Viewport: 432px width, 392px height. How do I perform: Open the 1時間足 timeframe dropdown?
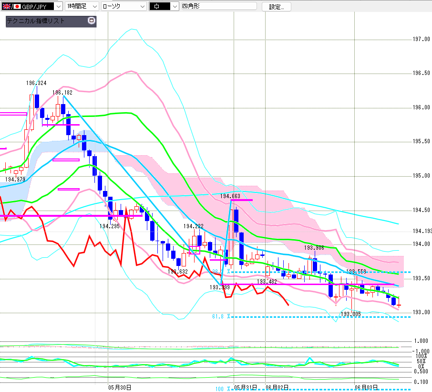click(82, 6)
